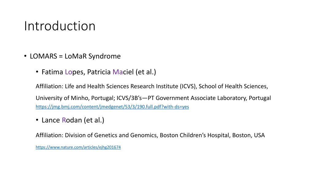Click the '(ICVS)' acronym in first affiliation
The width and height of the screenshot is (314, 176).
[188, 86]
